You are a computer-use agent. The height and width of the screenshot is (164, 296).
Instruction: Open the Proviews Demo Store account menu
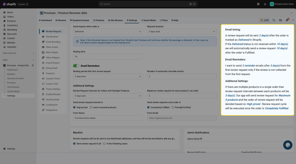282,4
